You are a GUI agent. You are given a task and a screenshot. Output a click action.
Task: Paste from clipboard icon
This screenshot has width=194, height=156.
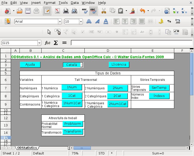(121, 11)
